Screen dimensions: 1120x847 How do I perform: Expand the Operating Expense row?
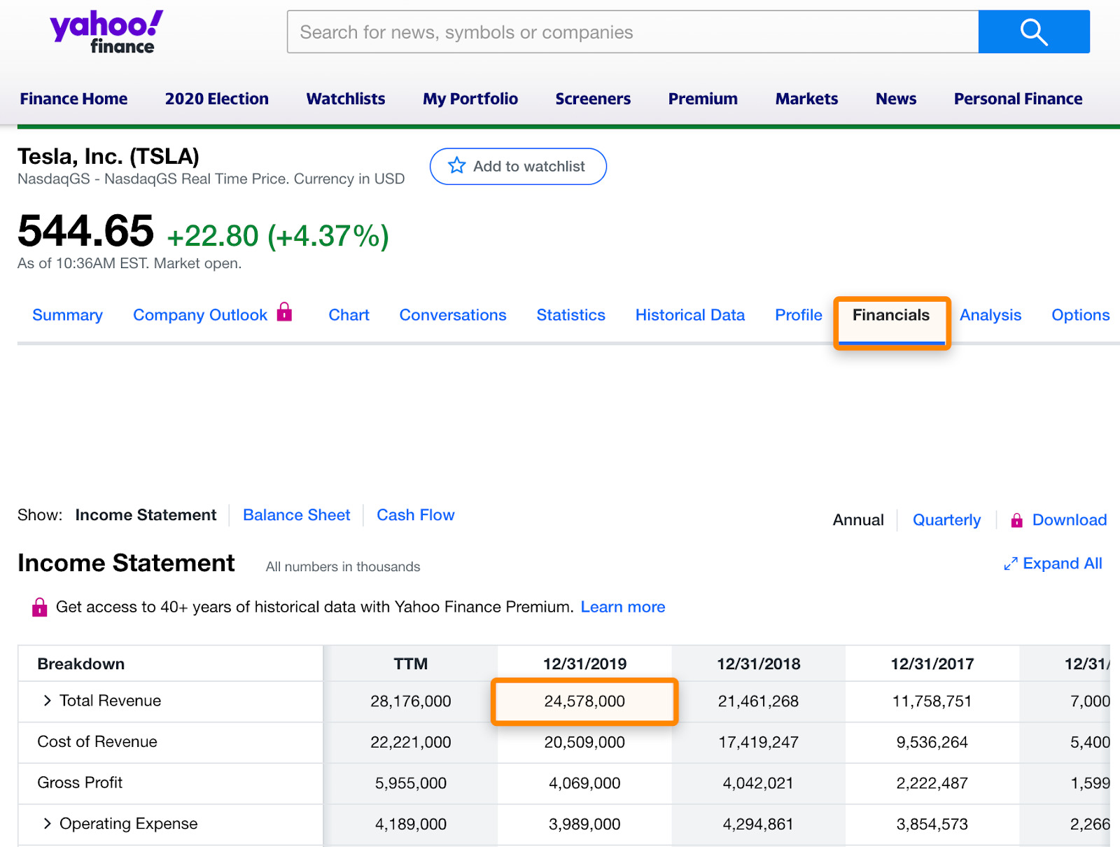point(48,824)
